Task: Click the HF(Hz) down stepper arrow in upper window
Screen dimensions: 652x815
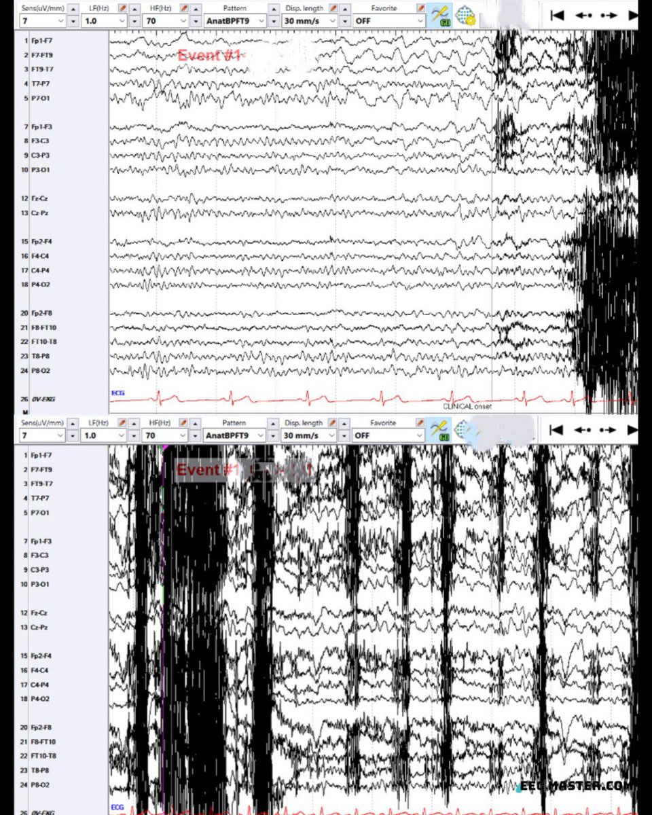Action: pyautogui.click(x=196, y=21)
